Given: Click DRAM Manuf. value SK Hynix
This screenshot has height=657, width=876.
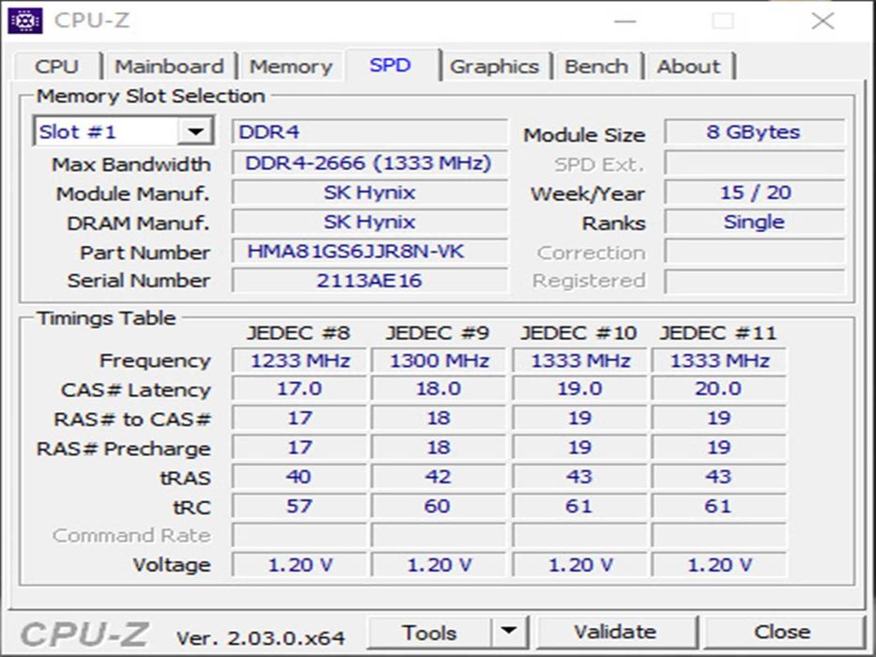Looking at the screenshot, I should [x=370, y=222].
